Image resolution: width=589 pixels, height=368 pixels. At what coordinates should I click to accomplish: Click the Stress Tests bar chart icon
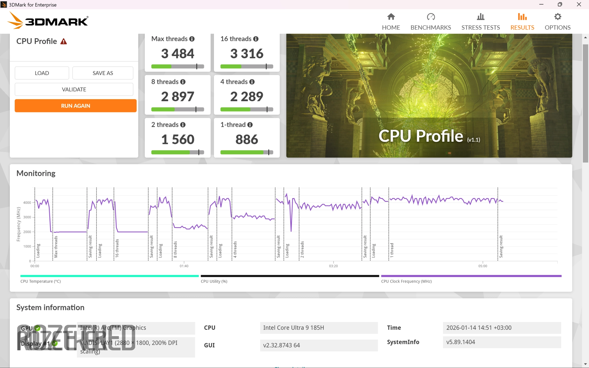(480, 17)
